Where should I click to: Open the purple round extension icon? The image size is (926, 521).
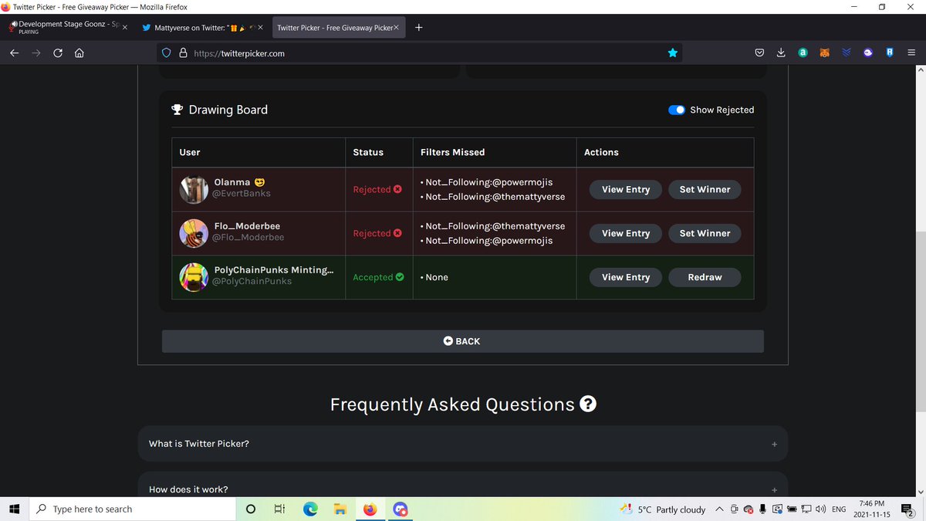pyautogui.click(x=868, y=53)
